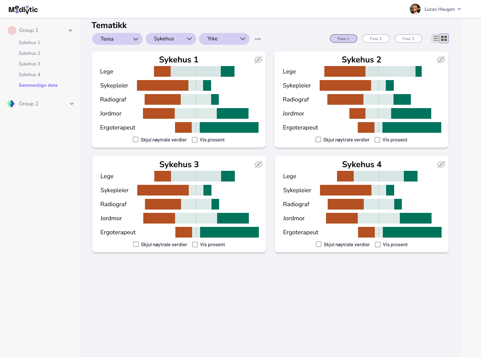Hide the Sykehus 1 chart card
Image resolution: width=481 pixels, height=357 pixels.
(258, 60)
